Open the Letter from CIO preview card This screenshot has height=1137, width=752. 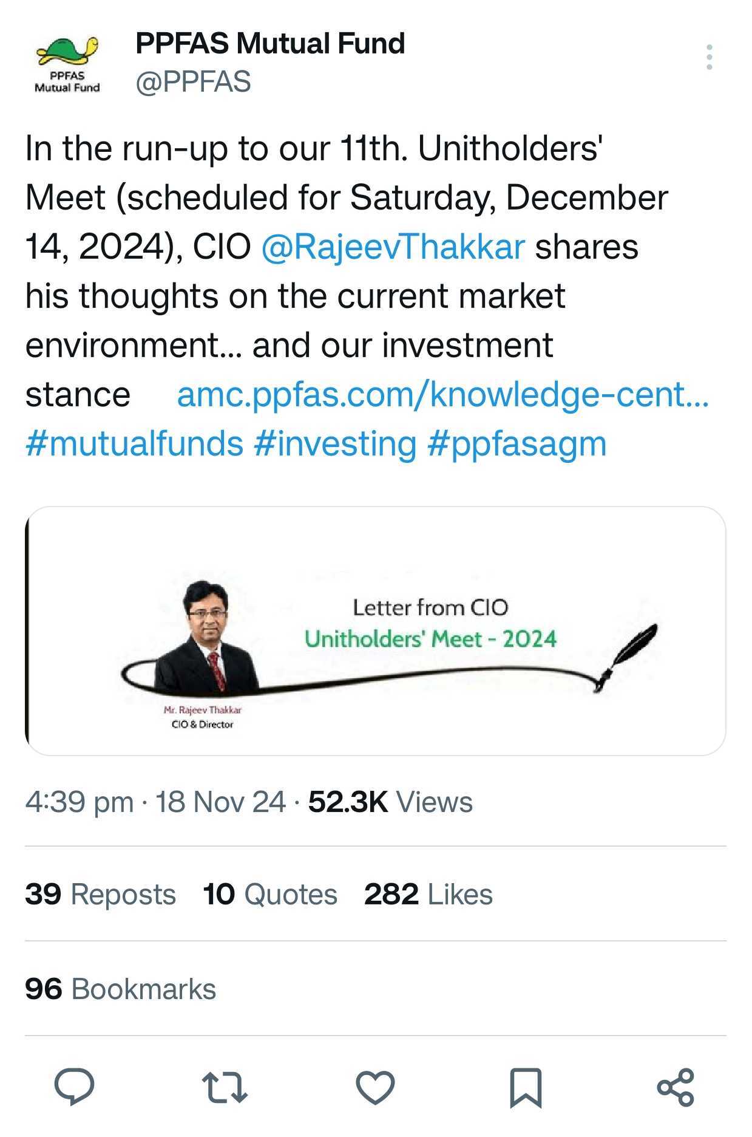[x=375, y=631]
